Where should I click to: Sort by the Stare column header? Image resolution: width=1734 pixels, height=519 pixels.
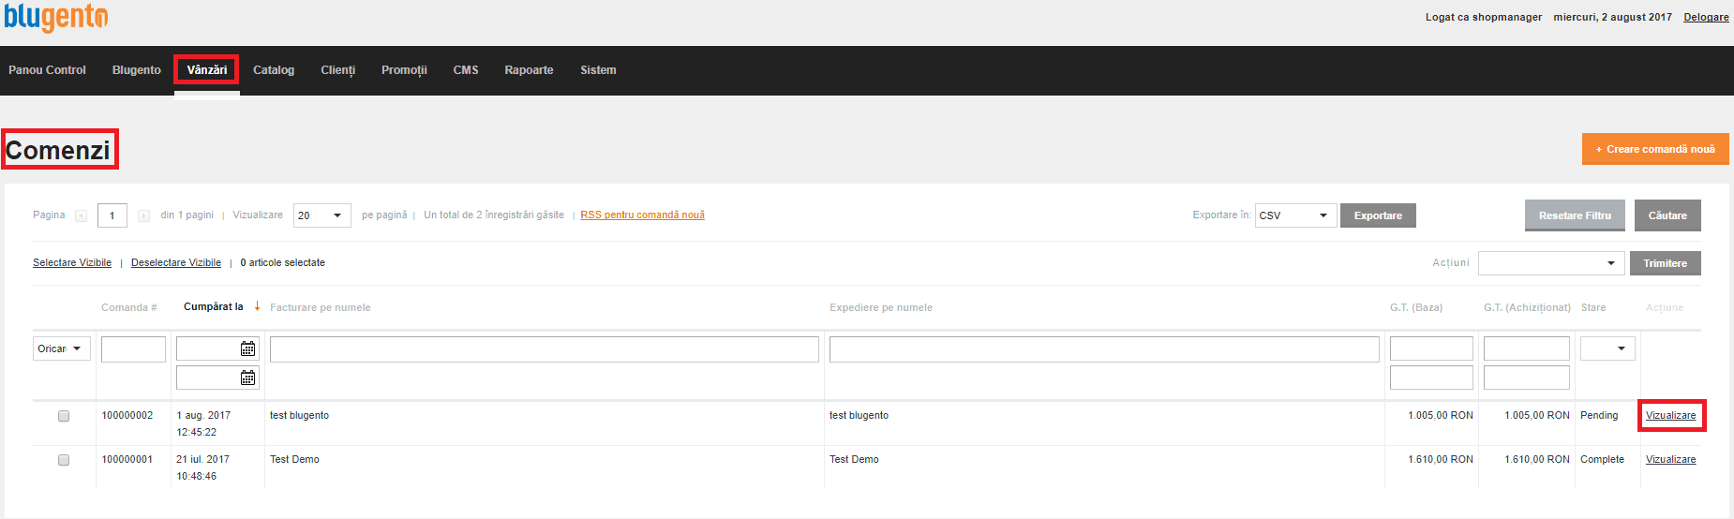(x=1593, y=307)
